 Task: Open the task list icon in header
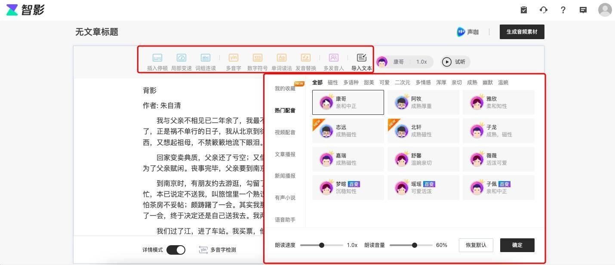tap(524, 10)
